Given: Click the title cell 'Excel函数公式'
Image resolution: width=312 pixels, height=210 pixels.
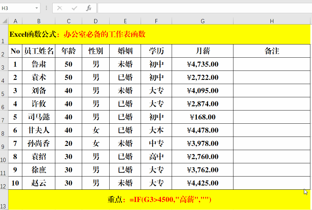Looking at the screenshot, I should pyautogui.click(x=159, y=34).
